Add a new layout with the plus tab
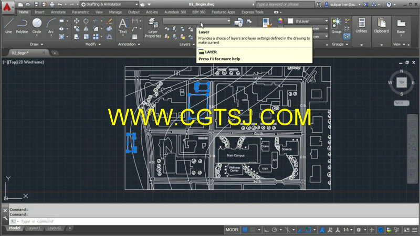 click(70, 228)
